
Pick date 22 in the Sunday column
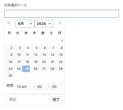point(59,62)
